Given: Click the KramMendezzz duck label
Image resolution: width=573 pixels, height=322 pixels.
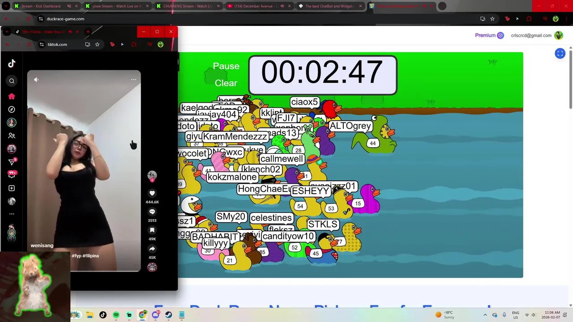Looking at the screenshot, I should [x=235, y=137].
